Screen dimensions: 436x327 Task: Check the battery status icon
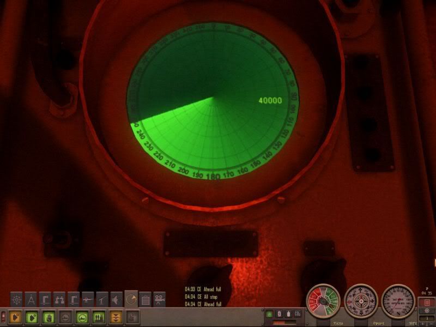click(279, 314)
